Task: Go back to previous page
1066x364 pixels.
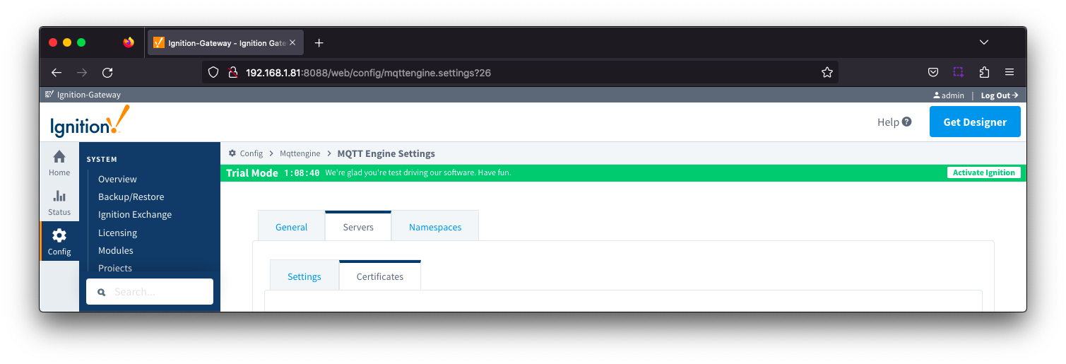Action: pyautogui.click(x=57, y=72)
